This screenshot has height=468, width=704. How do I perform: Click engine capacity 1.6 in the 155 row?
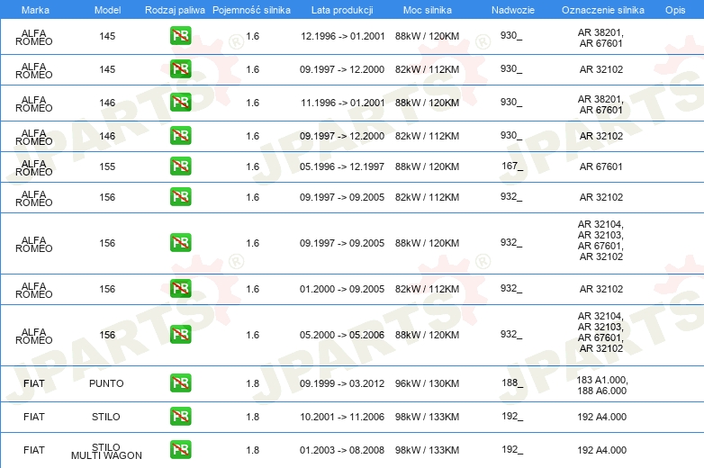click(x=253, y=166)
